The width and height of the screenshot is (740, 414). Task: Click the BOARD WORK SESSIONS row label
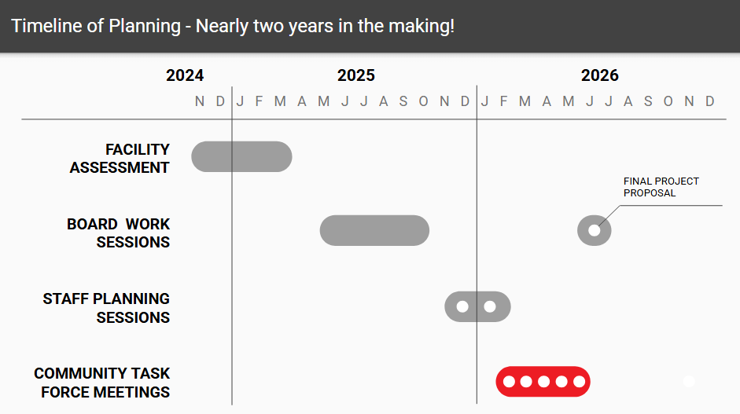(x=118, y=233)
